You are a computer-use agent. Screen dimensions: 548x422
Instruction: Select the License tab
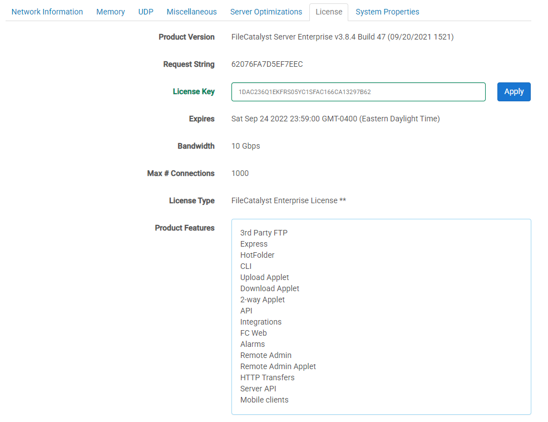point(329,12)
